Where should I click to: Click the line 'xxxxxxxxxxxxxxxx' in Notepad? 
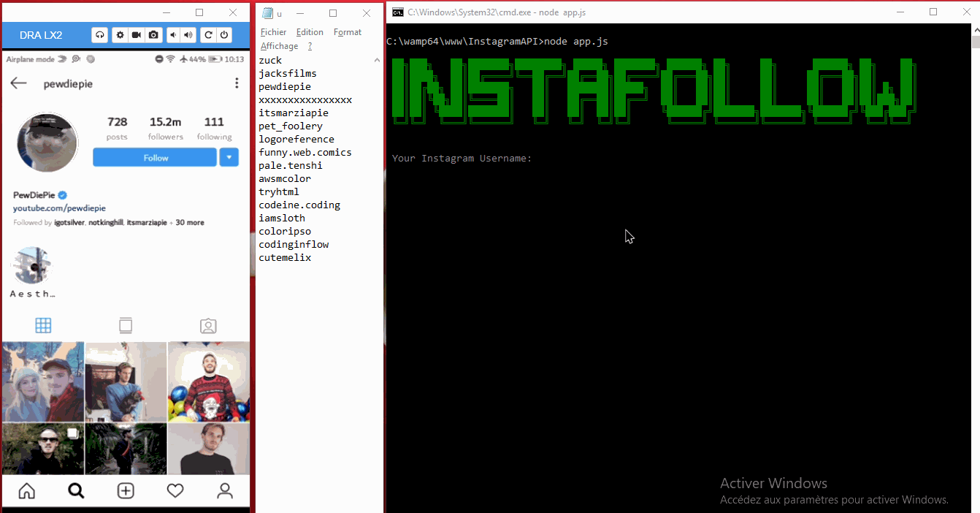click(x=305, y=100)
